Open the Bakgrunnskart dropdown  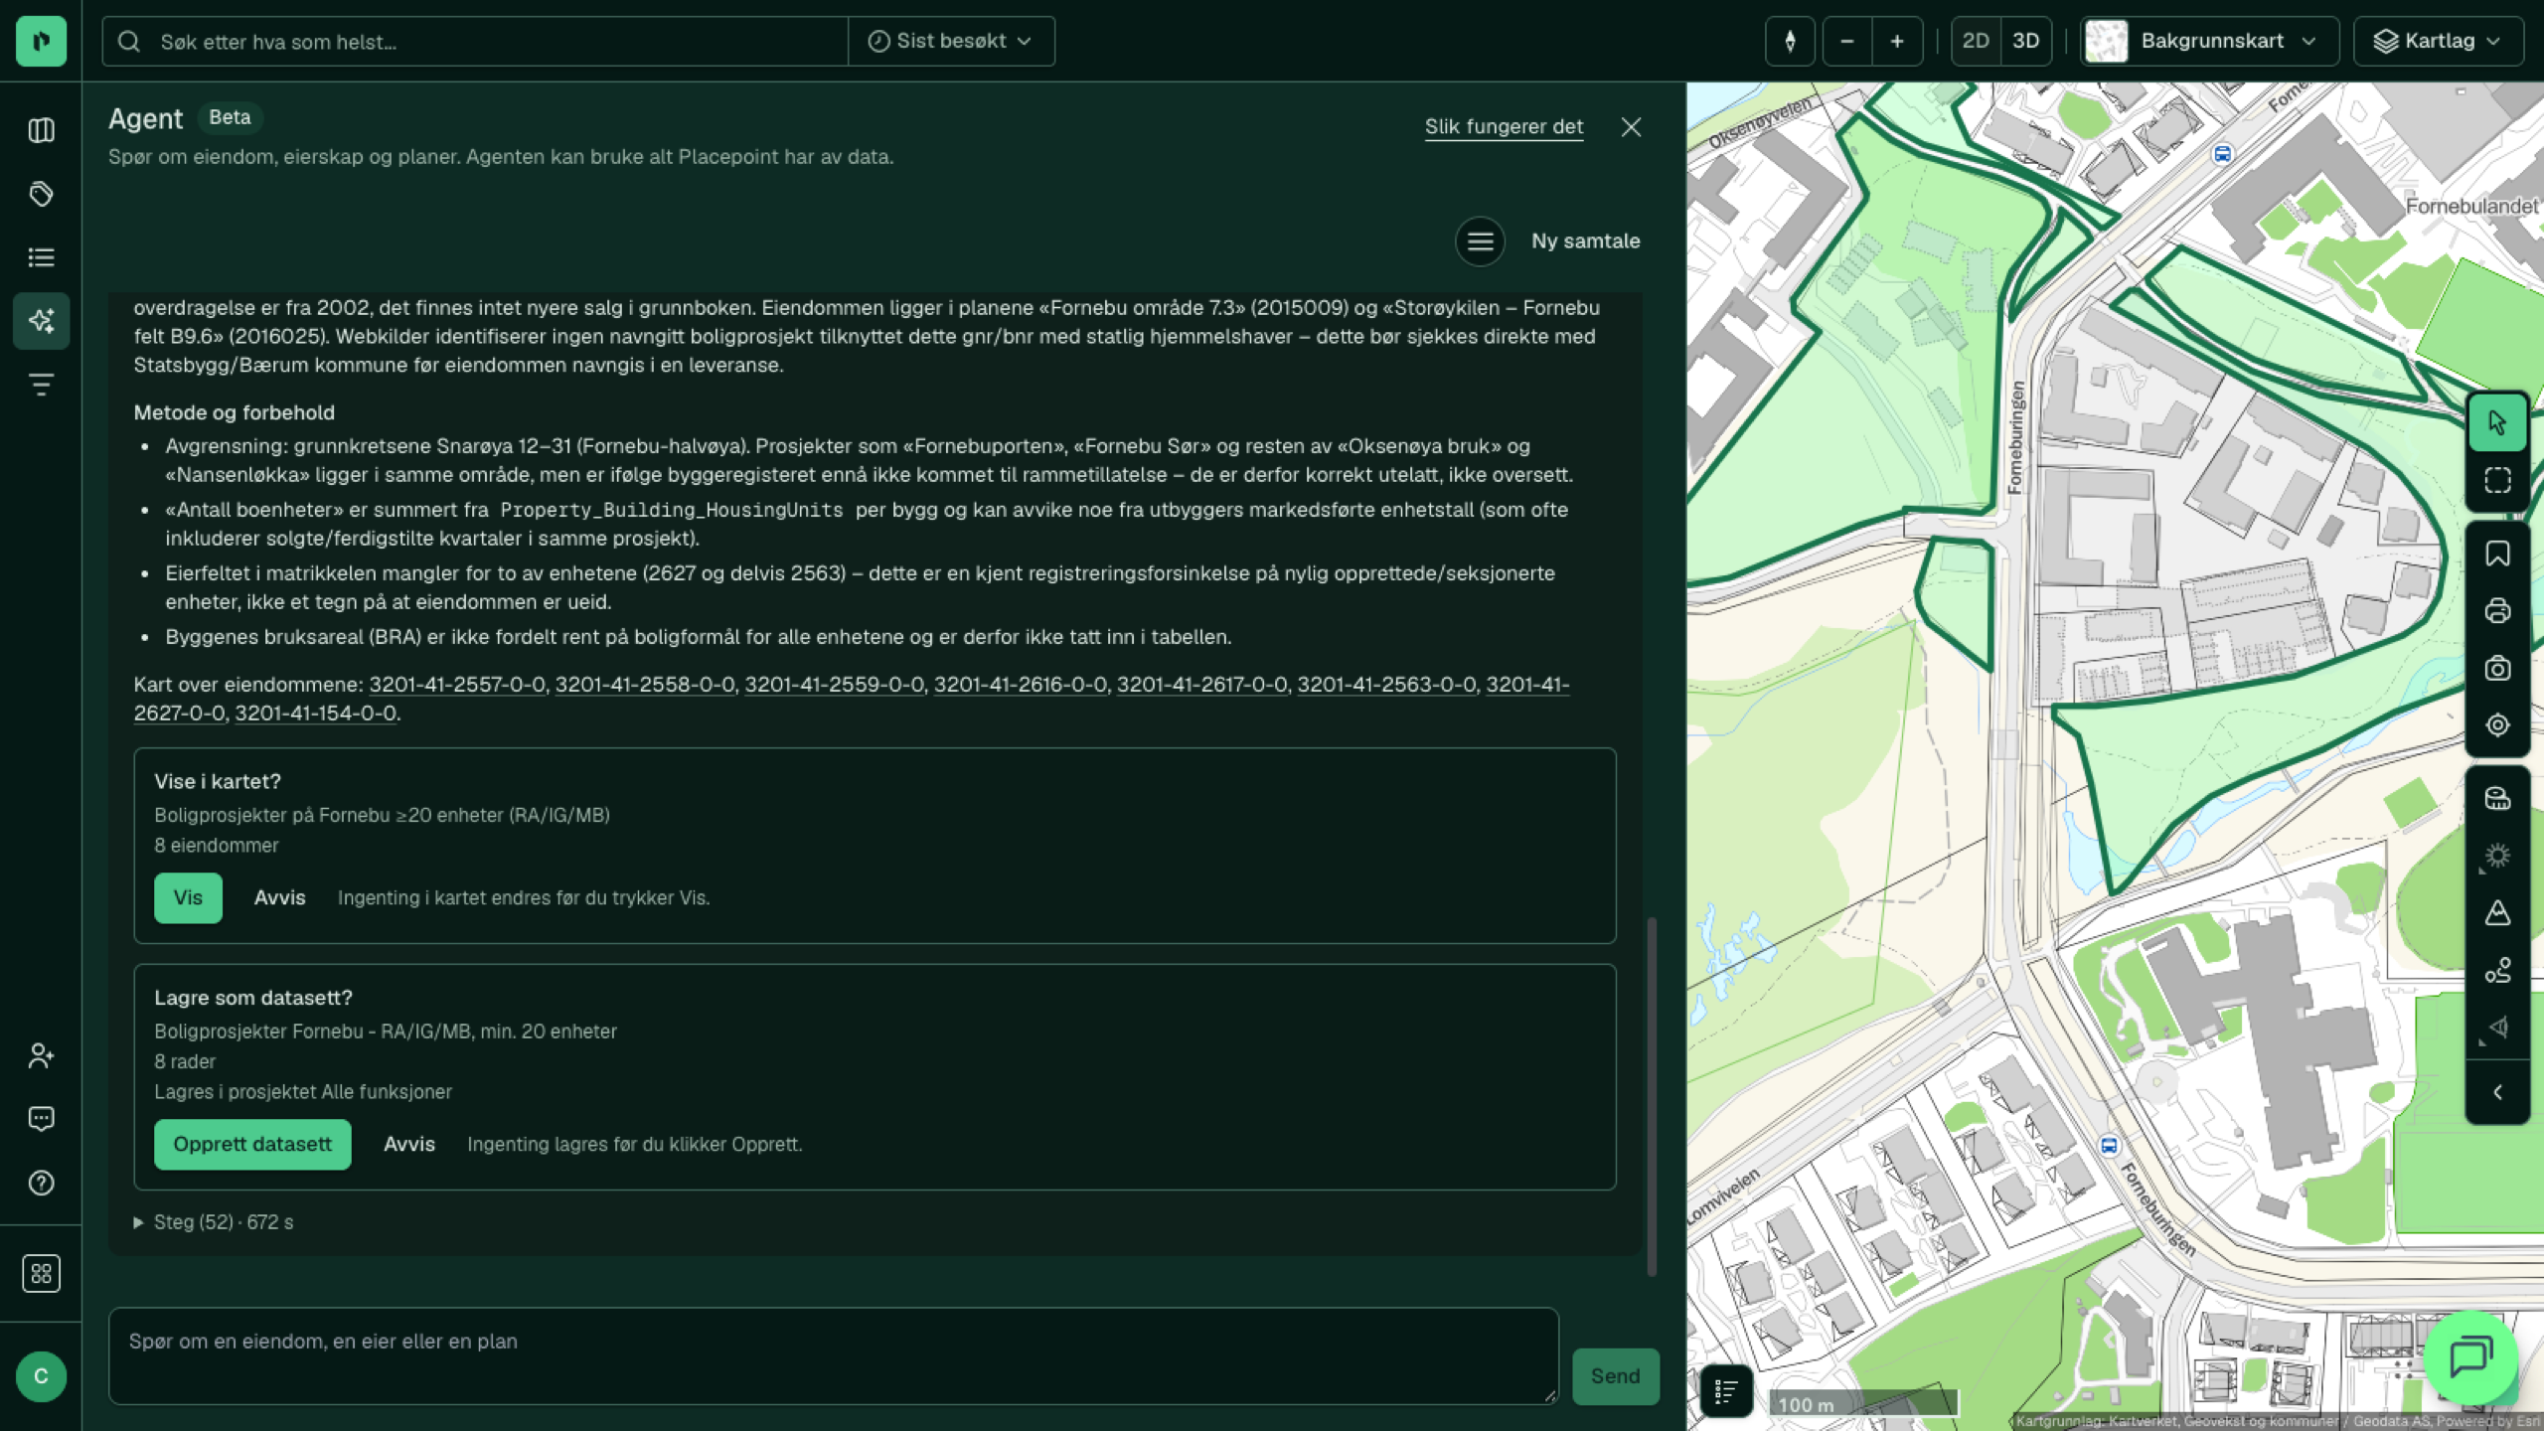click(2209, 42)
